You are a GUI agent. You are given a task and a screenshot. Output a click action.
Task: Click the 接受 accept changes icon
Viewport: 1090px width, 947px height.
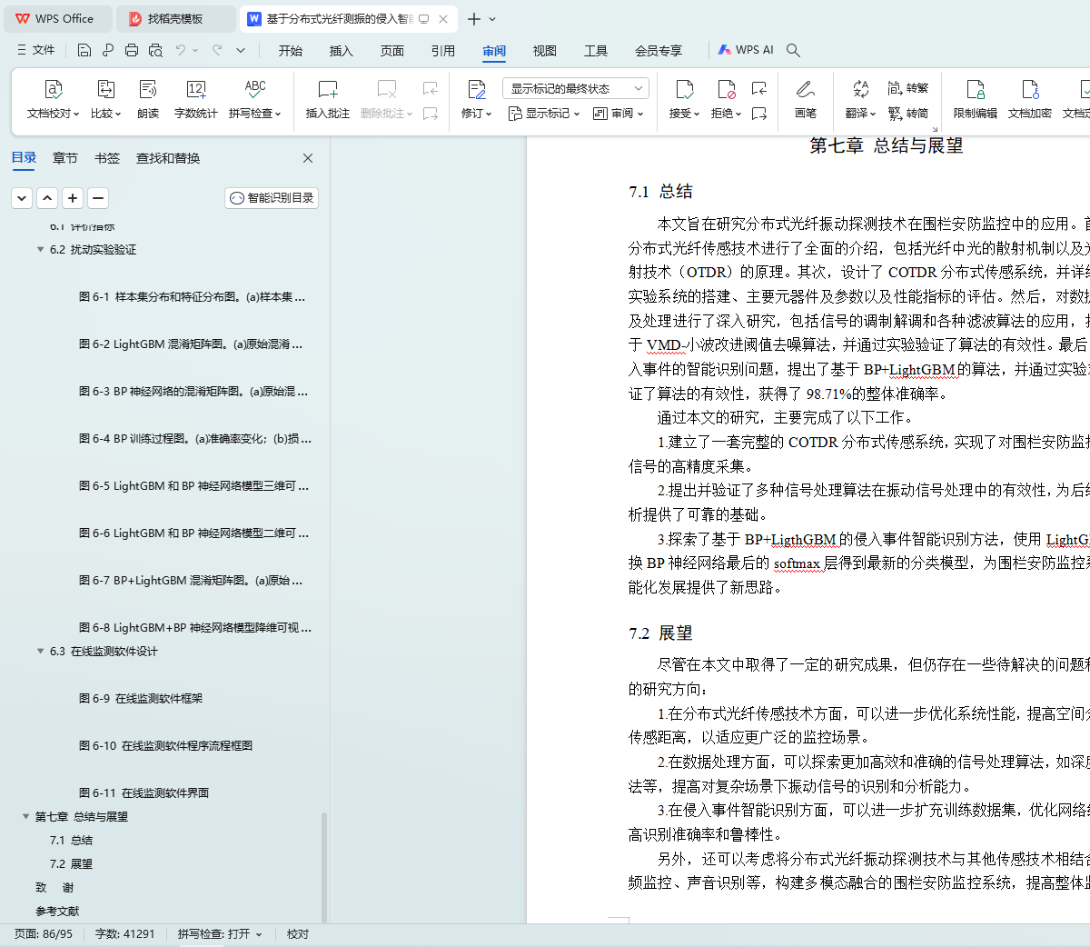click(685, 89)
